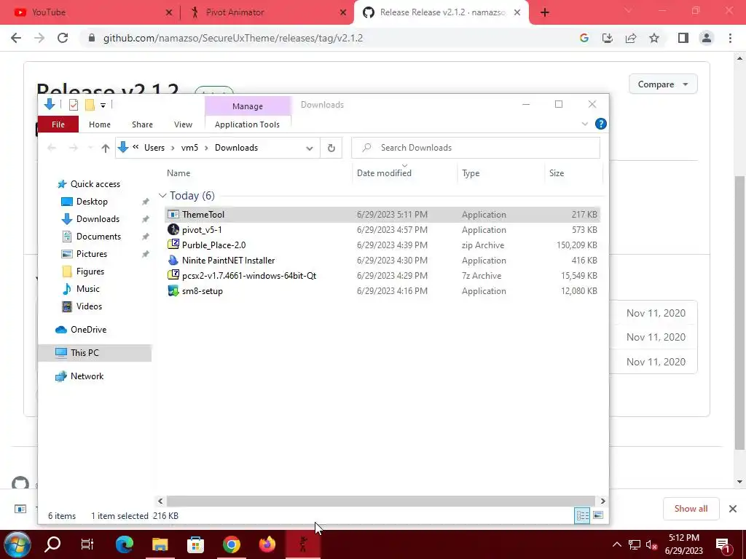Open Figures folder in navigation pane
746x559 pixels.
click(90, 271)
